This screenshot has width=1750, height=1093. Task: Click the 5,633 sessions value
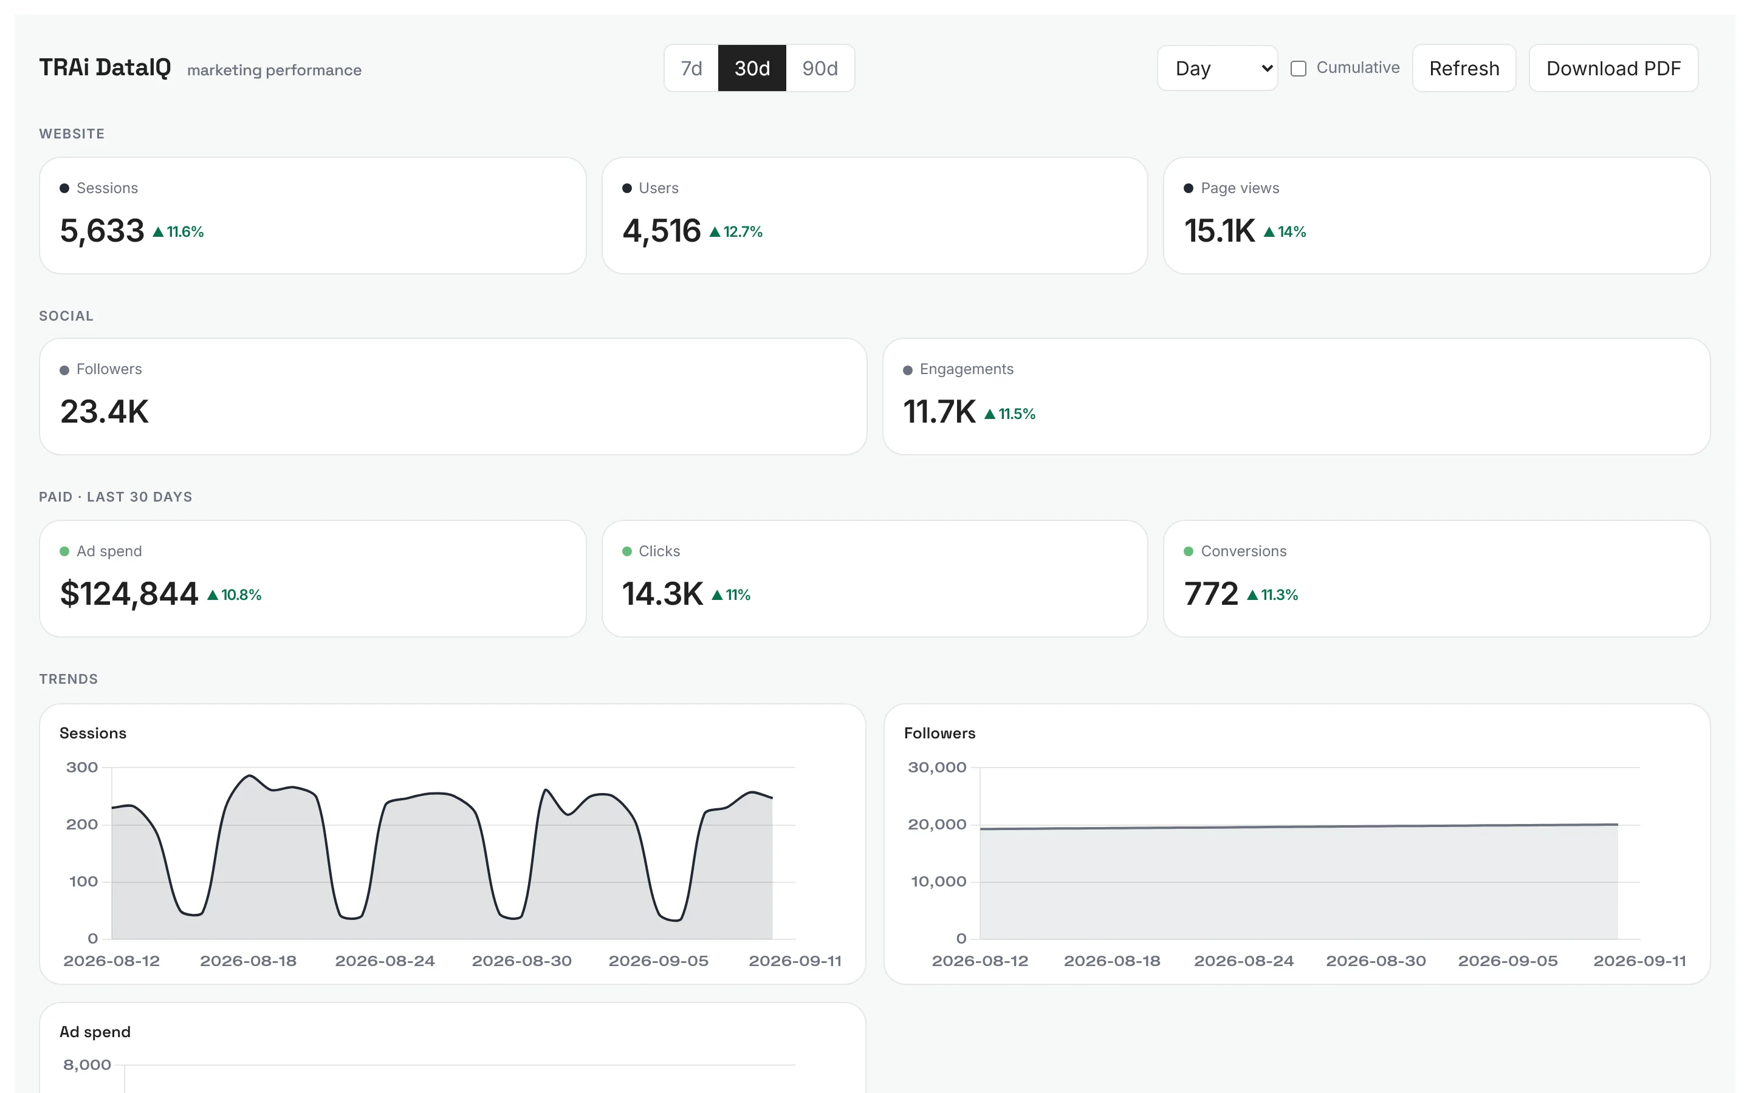[x=102, y=231]
